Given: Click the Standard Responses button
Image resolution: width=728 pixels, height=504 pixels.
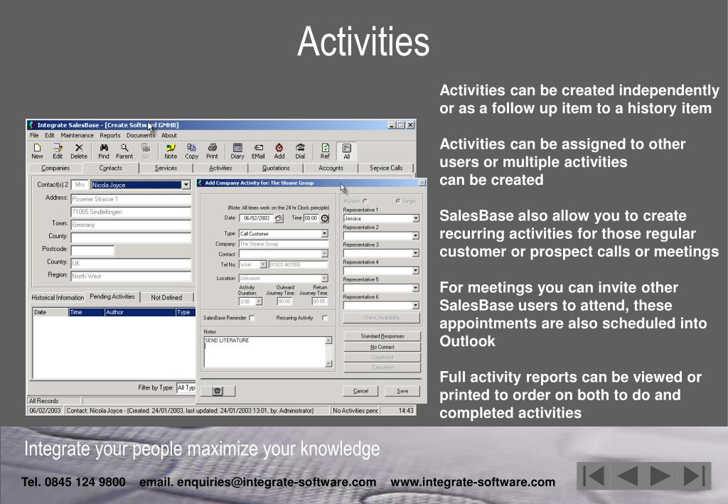Looking at the screenshot, I should 382,336.
